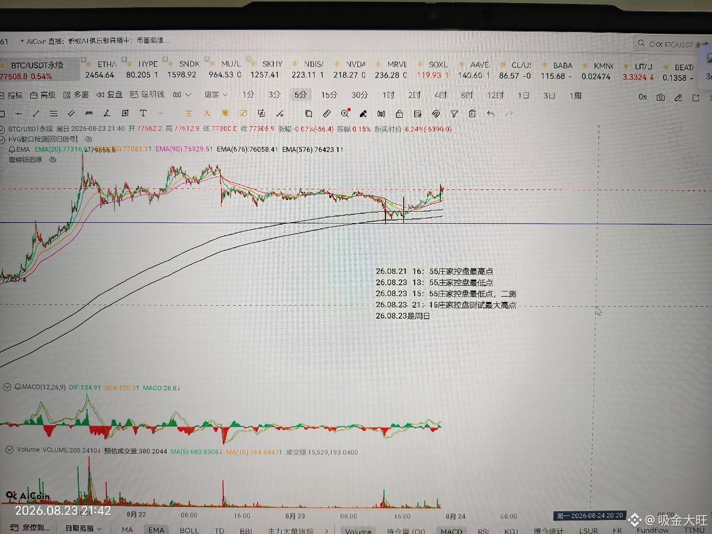Click the pencil edit icon top right
712x534 pixels.
tap(678, 98)
